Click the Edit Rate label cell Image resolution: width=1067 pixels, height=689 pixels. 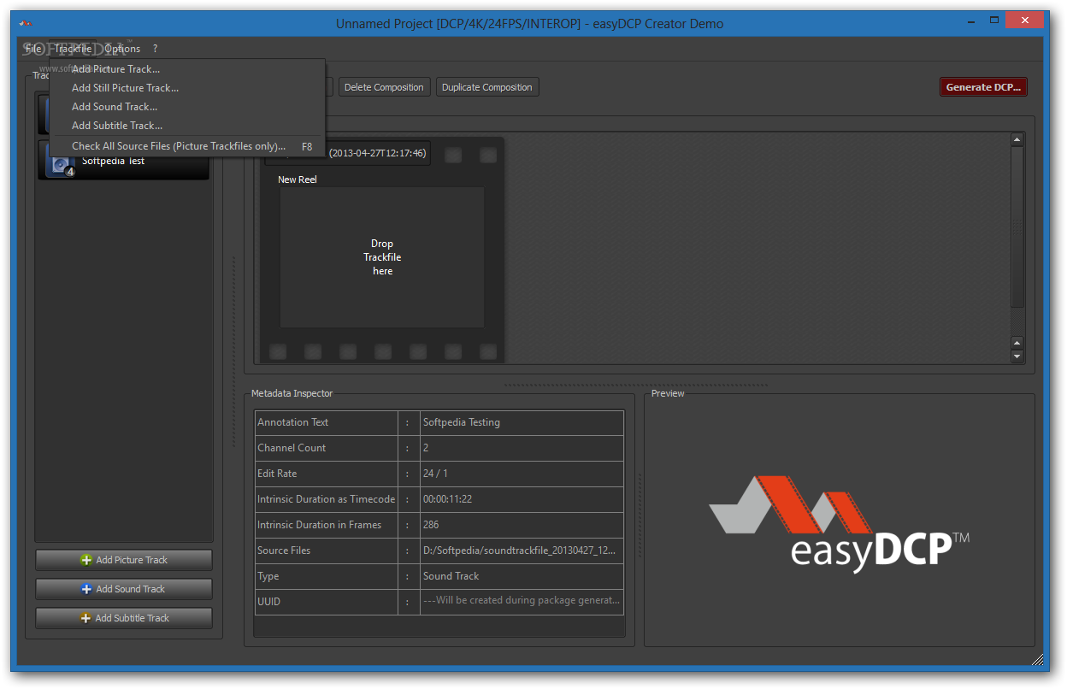[327, 474]
